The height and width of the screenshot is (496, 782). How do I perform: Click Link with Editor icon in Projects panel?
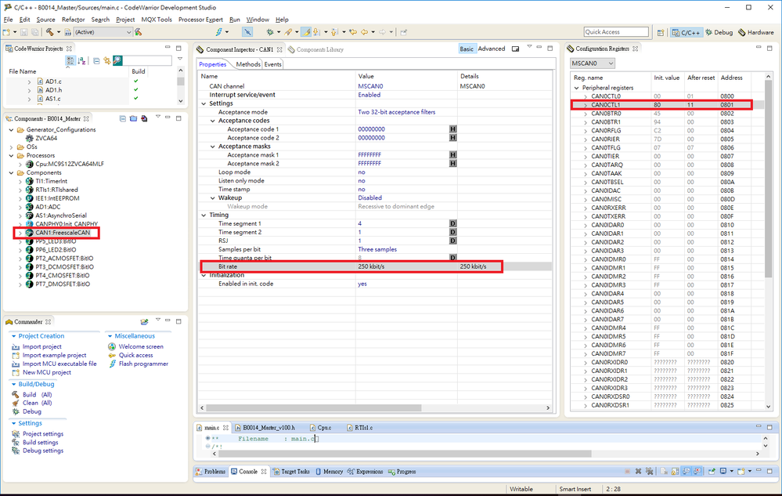click(x=106, y=61)
